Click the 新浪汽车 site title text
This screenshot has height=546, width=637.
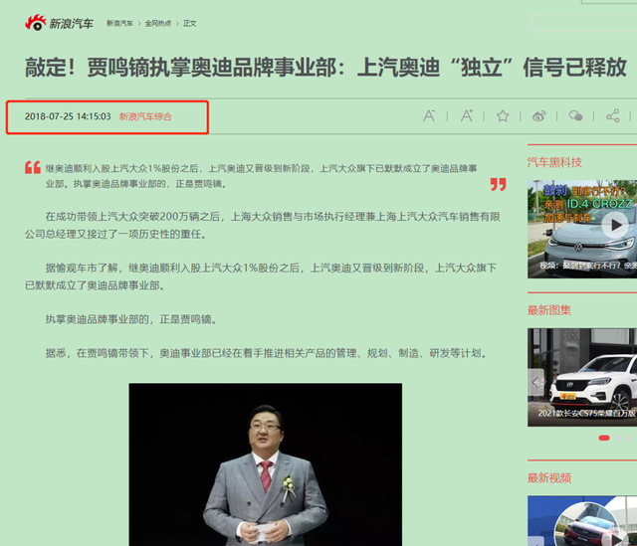click(71, 24)
